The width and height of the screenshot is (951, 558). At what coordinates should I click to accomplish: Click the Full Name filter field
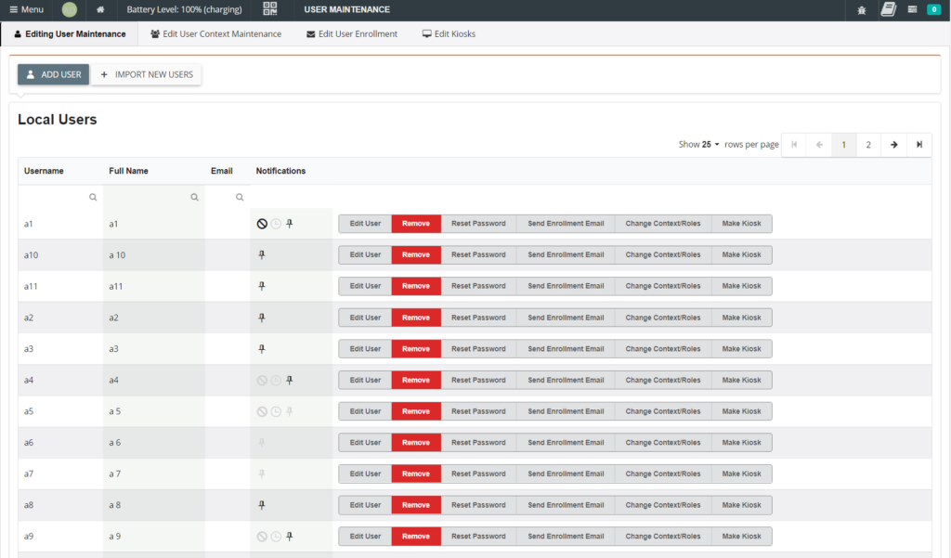tap(153, 197)
